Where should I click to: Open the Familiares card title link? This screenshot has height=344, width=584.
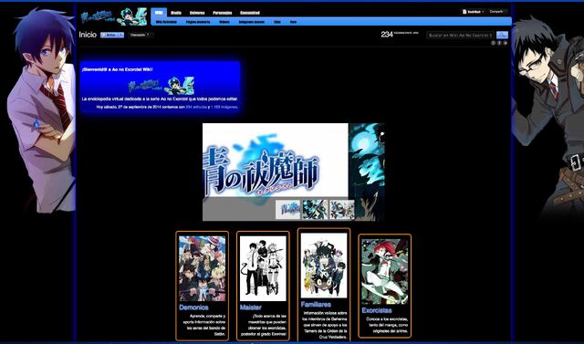coord(316,305)
